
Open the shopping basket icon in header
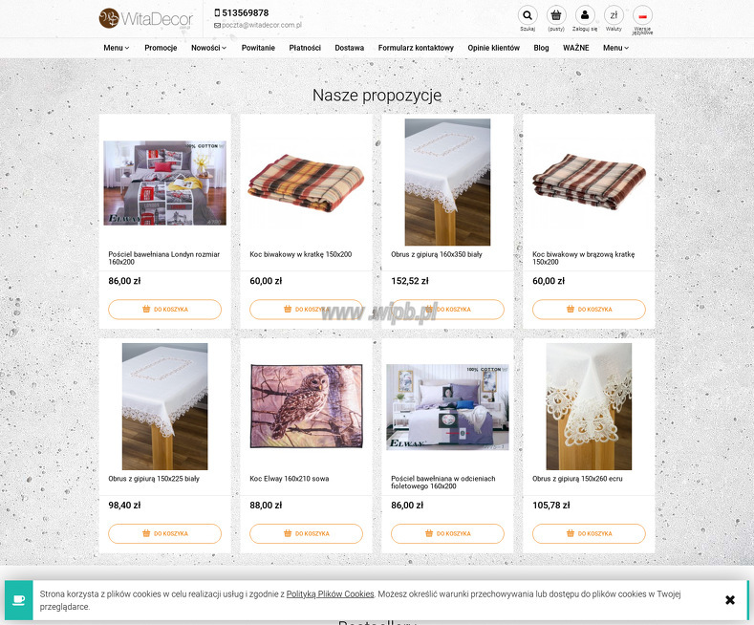tap(556, 15)
